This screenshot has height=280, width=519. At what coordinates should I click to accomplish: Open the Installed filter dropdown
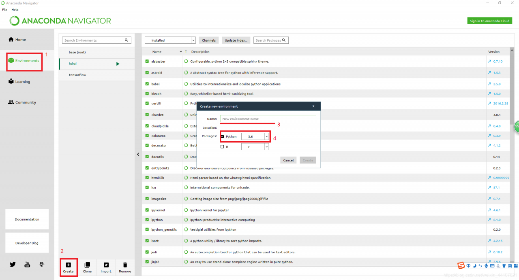coord(170,40)
